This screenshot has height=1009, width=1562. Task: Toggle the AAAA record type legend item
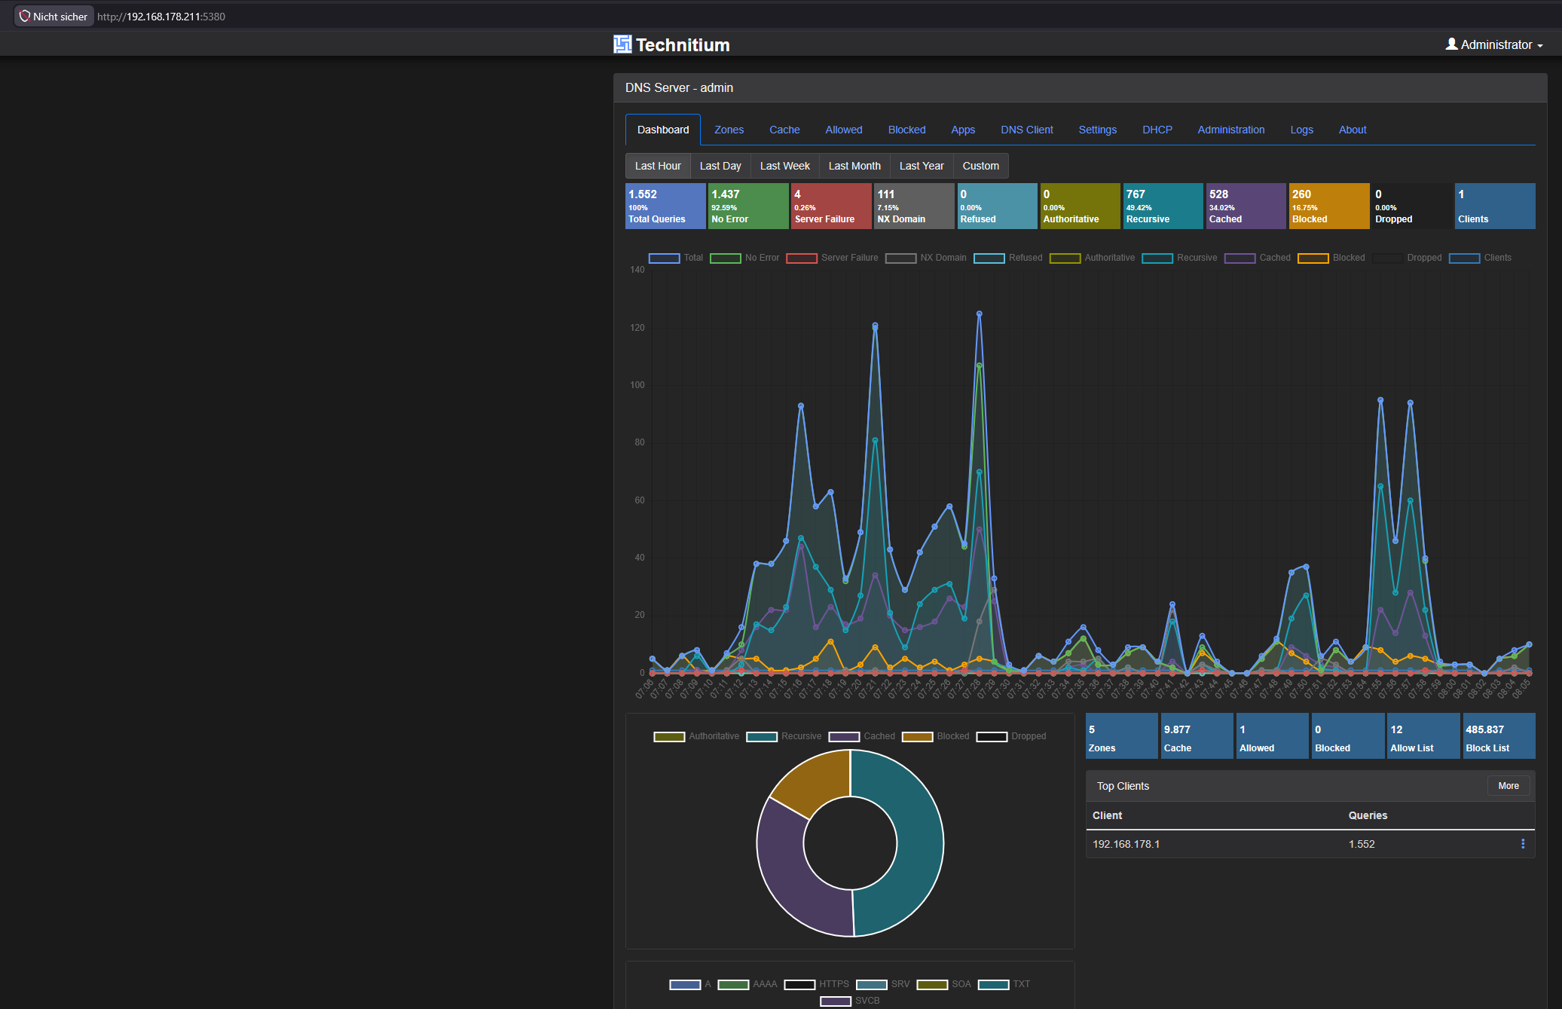747,984
